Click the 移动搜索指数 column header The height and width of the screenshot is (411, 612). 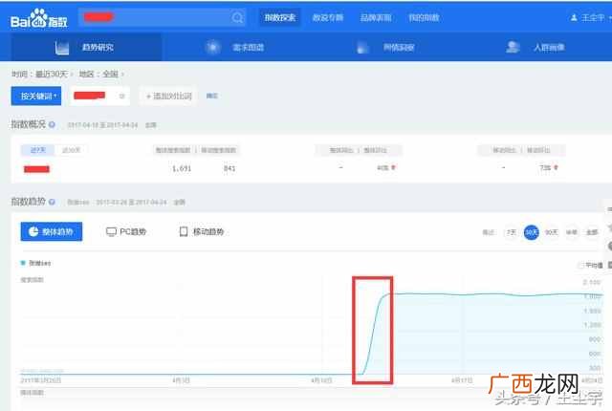tap(219, 150)
